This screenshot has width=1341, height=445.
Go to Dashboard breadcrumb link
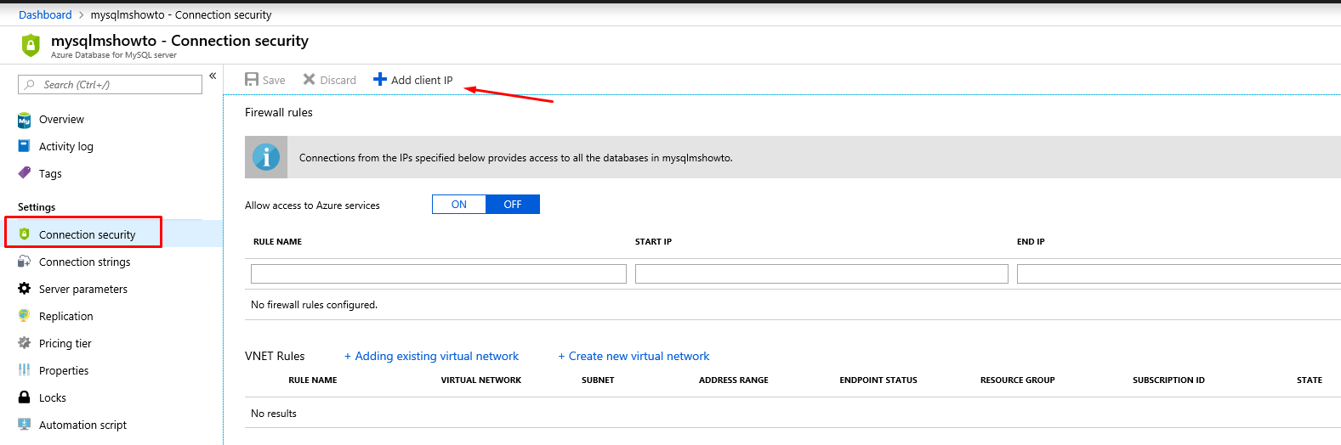click(45, 14)
